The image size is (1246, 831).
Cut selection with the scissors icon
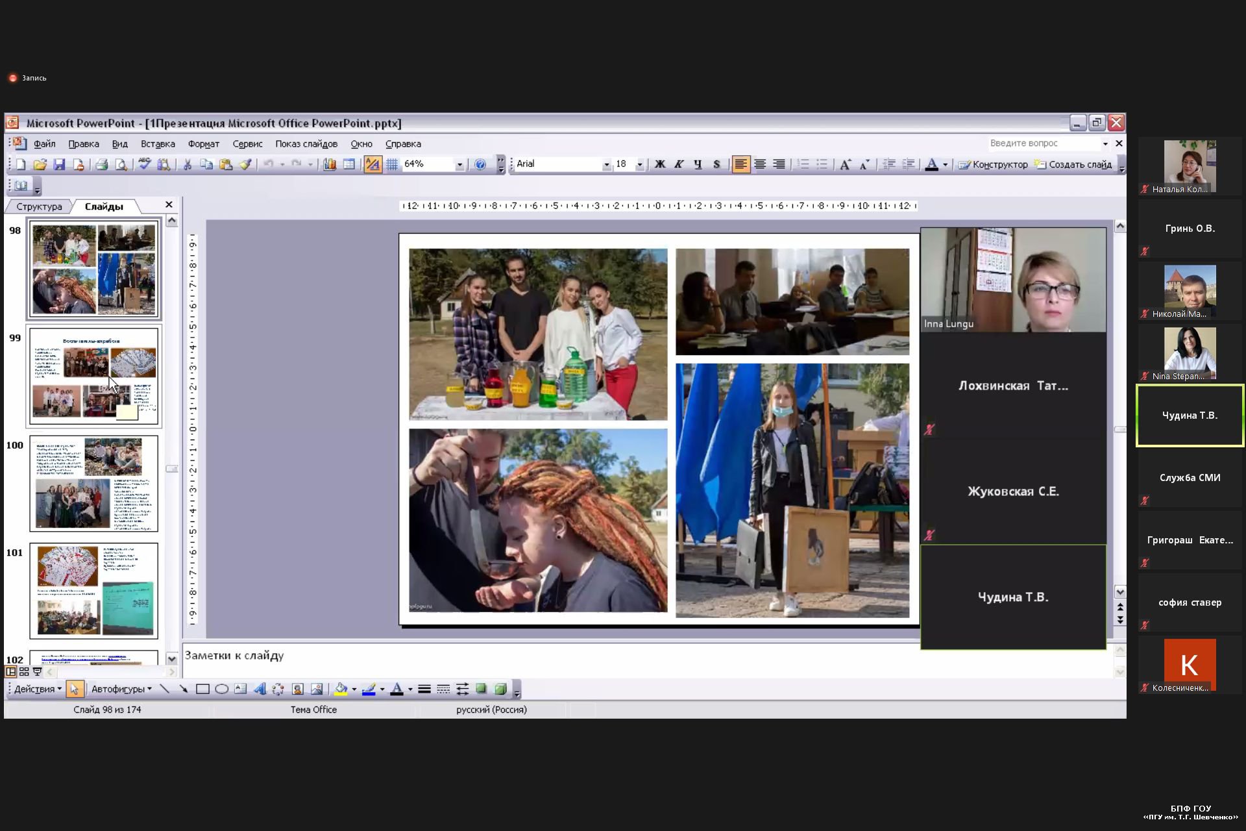[187, 165]
